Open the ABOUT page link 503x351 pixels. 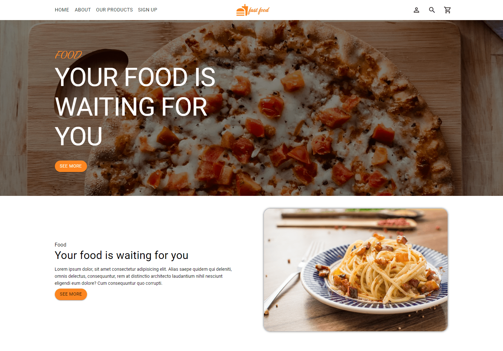pyautogui.click(x=83, y=10)
